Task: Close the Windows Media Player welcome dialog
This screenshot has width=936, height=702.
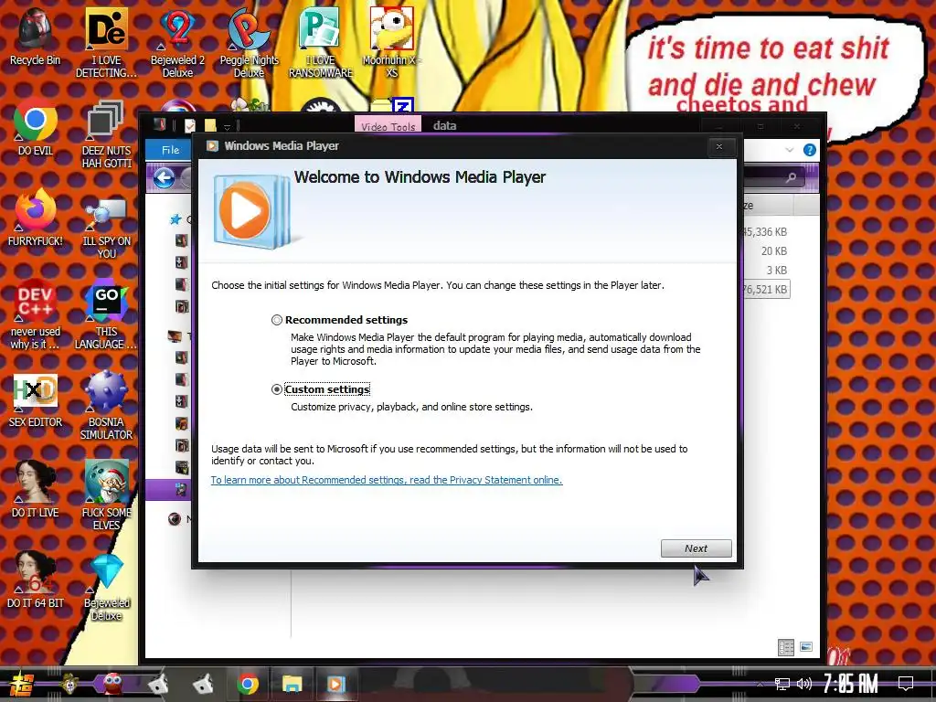Action: [719, 146]
